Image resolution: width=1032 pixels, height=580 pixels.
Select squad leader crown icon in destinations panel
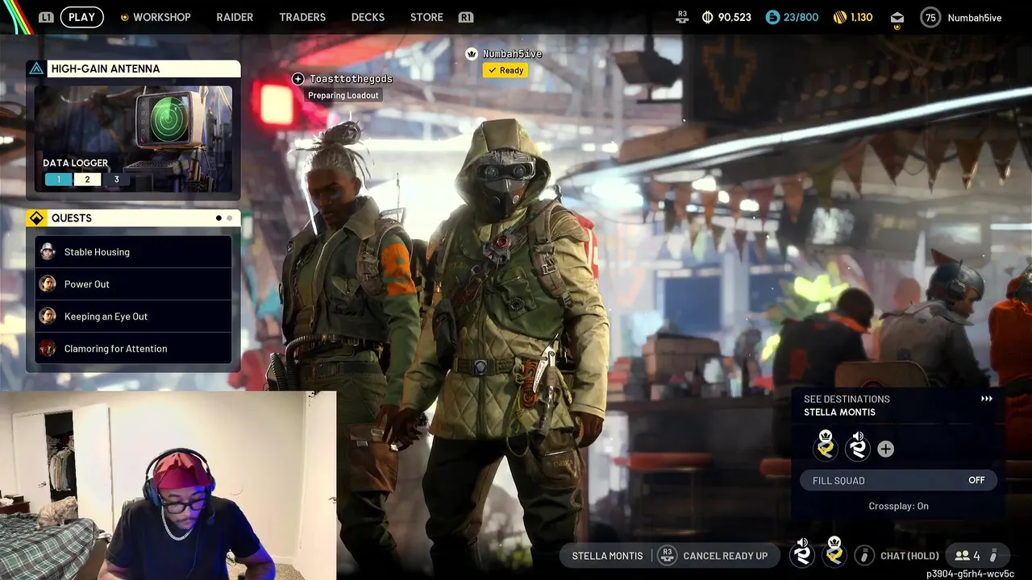coord(826,446)
